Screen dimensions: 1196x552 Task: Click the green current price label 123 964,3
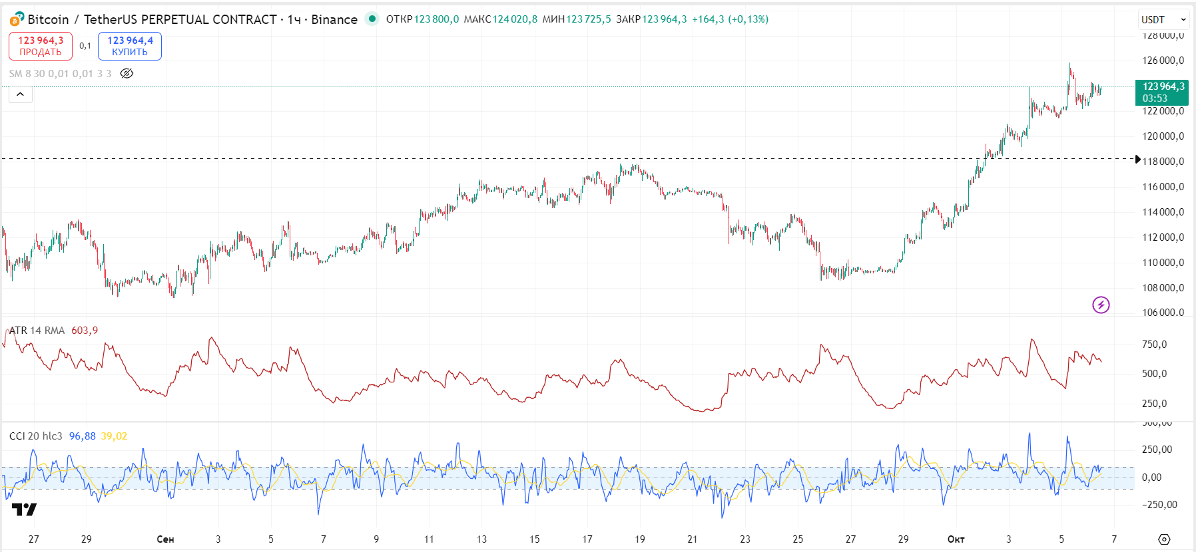(x=1162, y=92)
